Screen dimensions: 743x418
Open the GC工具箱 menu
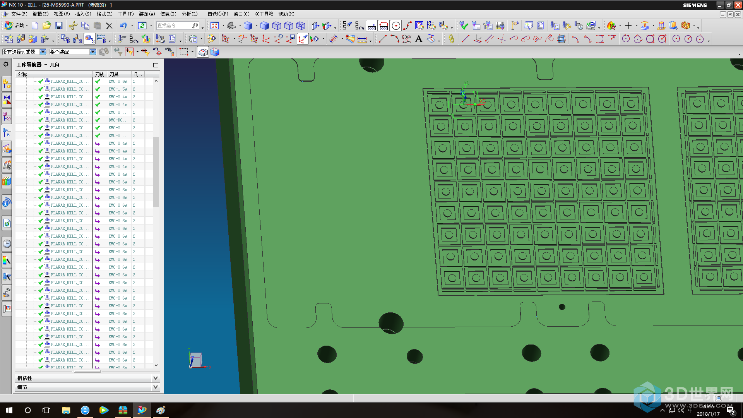pyautogui.click(x=264, y=14)
